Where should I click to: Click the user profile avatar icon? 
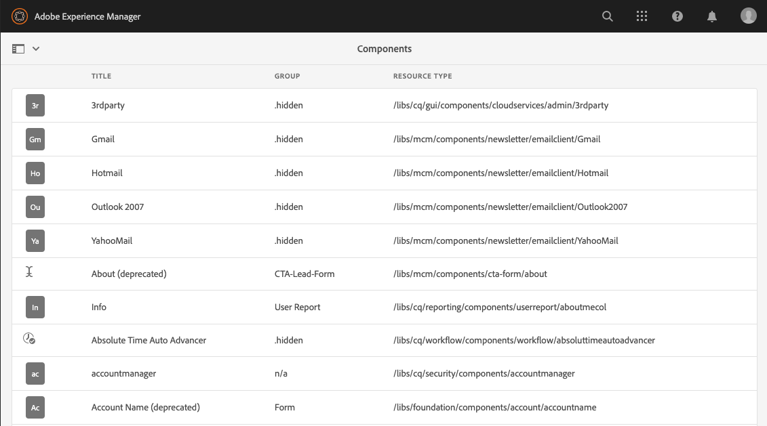pos(748,15)
